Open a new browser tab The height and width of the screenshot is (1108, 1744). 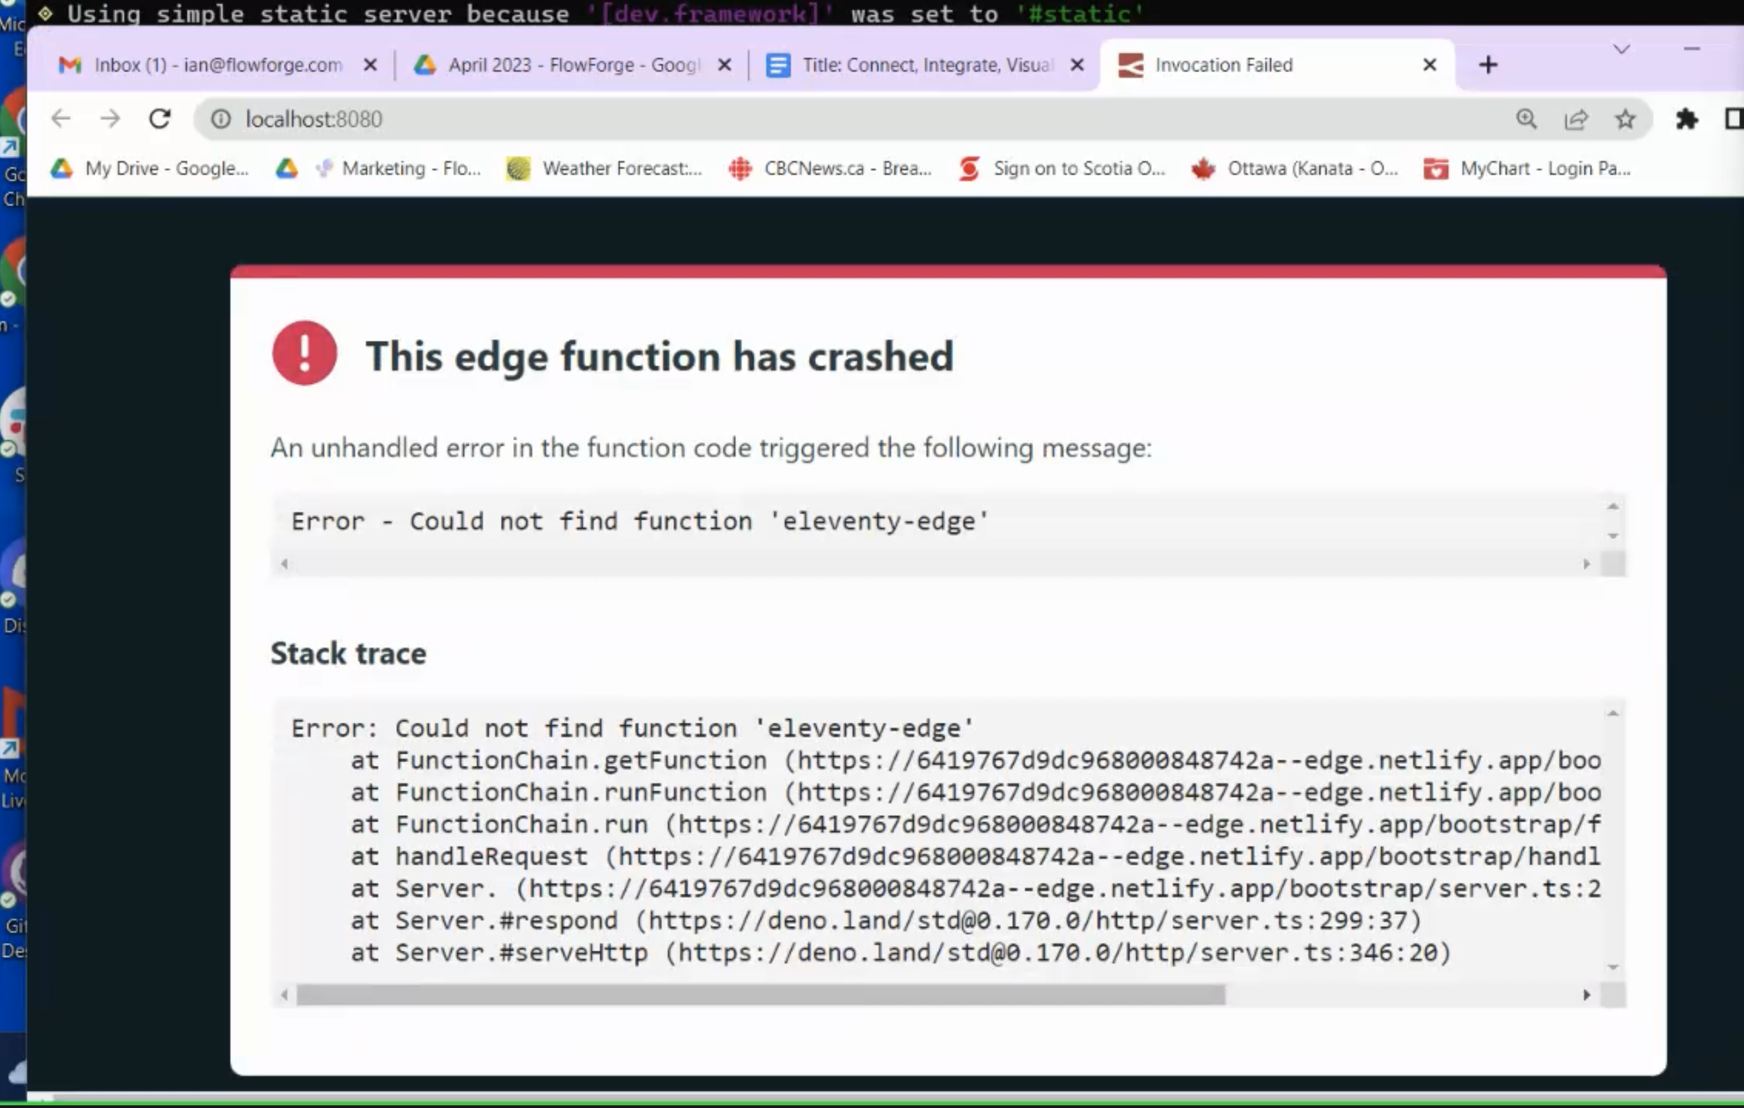pyautogui.click(x=1488, y=65)
